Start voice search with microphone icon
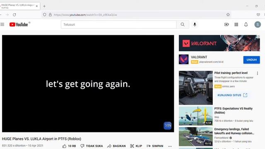This screenshot has width=265, height=149. [195, 24]
